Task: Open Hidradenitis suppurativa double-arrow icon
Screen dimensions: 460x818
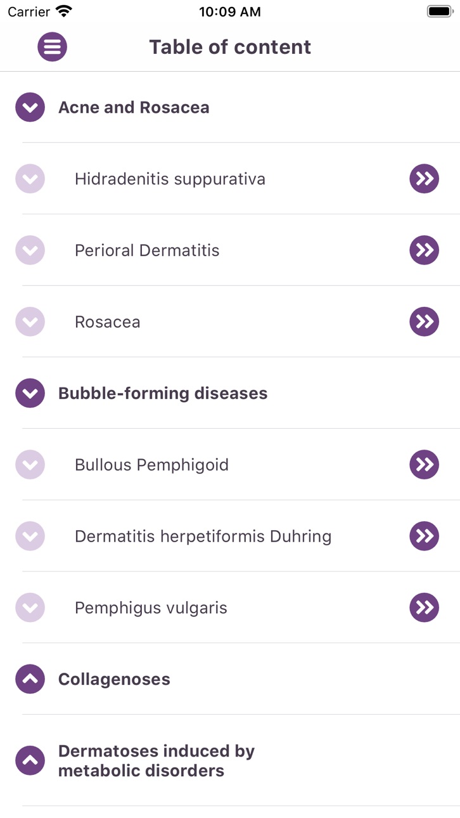Action: point(424,179)
